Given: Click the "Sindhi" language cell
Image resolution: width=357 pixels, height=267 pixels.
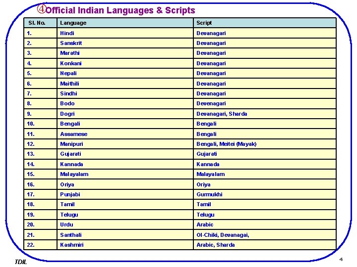Looking at the screenshot, I should (125, 93).
